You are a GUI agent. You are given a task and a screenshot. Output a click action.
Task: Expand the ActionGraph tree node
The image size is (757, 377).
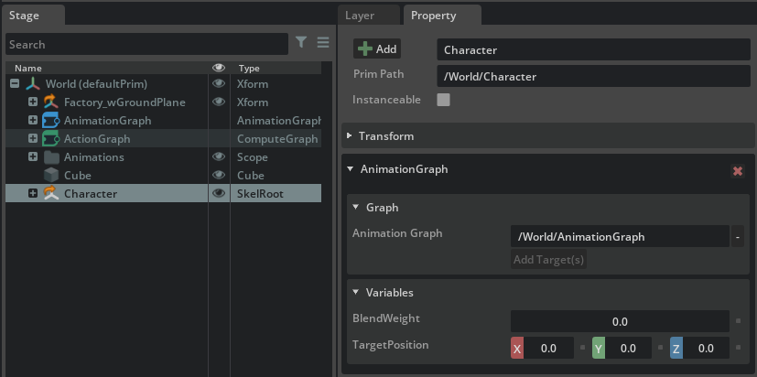pos(33,138)
